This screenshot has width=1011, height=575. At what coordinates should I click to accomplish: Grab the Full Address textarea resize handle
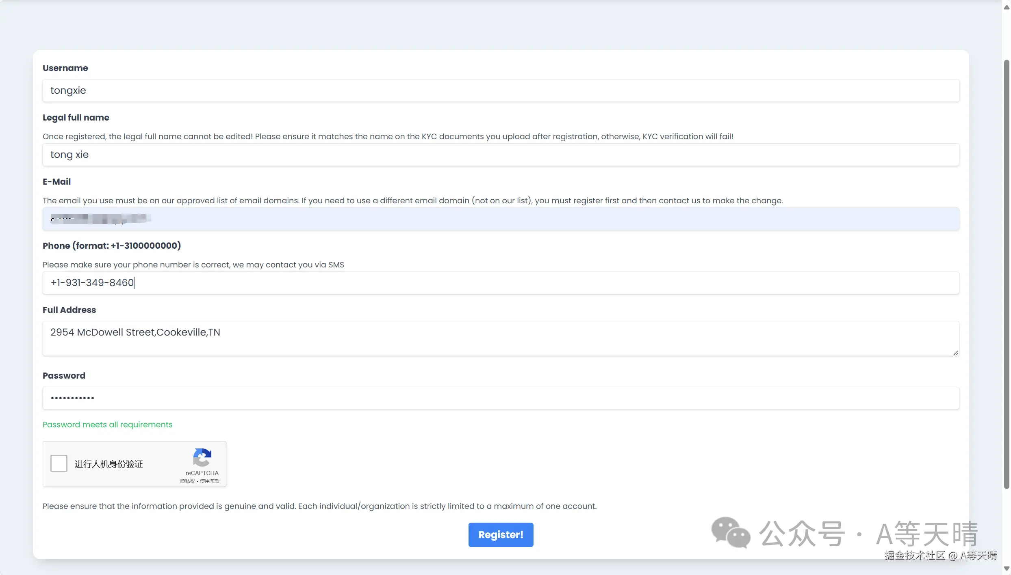point(956,353)
